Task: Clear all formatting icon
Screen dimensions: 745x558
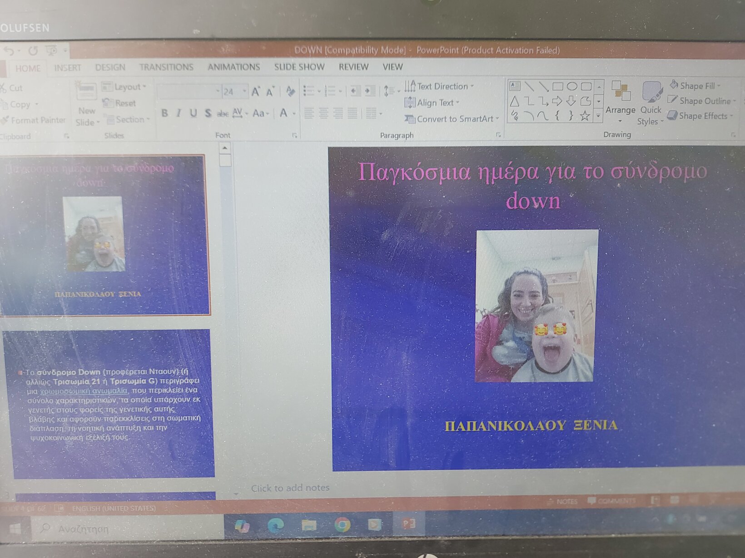Action: pyautogui.click(x=290, y=92)
